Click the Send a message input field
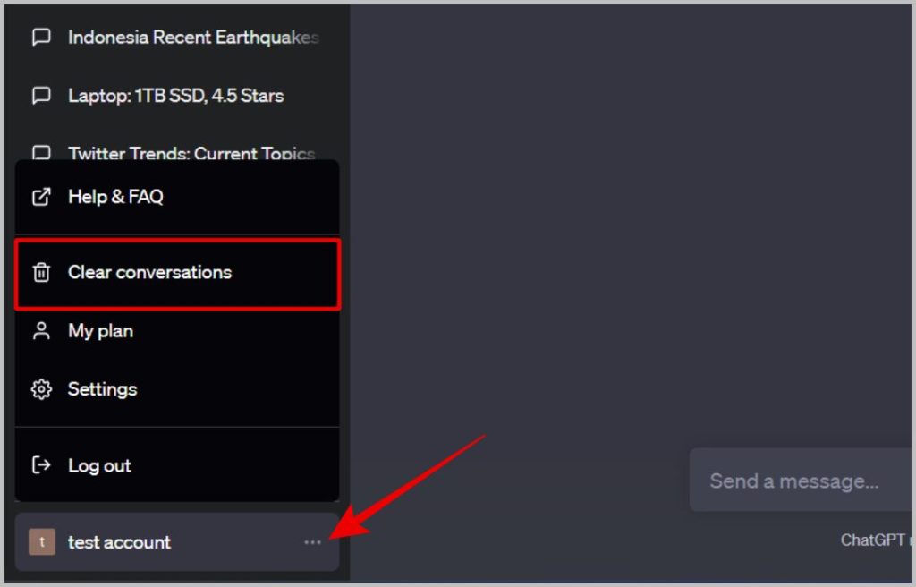This screenshot has width=916, height=587. pos(801,481)
